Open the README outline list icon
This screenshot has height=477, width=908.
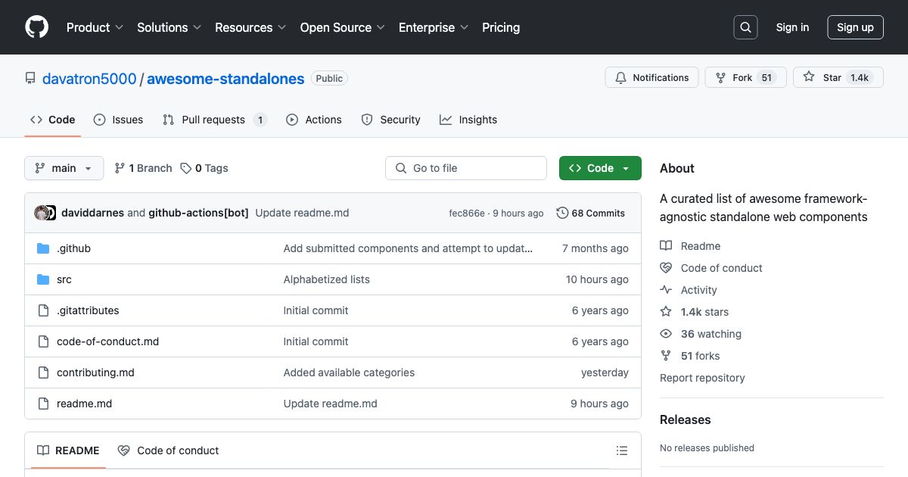[x=622, y=450]
